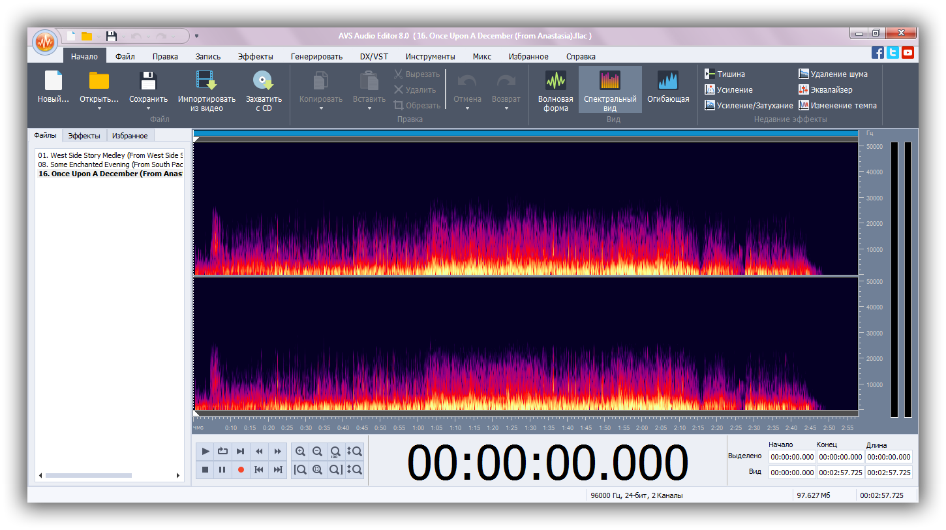The image size is (946, 530).
Task: Click the blue overview bar above the spectrogram
Action: tap(526, 133)
